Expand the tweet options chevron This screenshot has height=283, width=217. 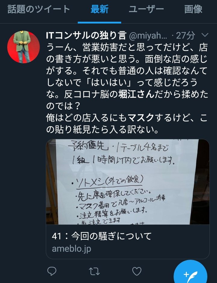[x=205, y=35]
